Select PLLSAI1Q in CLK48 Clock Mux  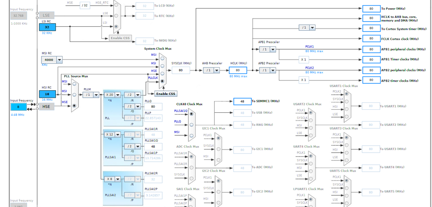tap(191, 114)
